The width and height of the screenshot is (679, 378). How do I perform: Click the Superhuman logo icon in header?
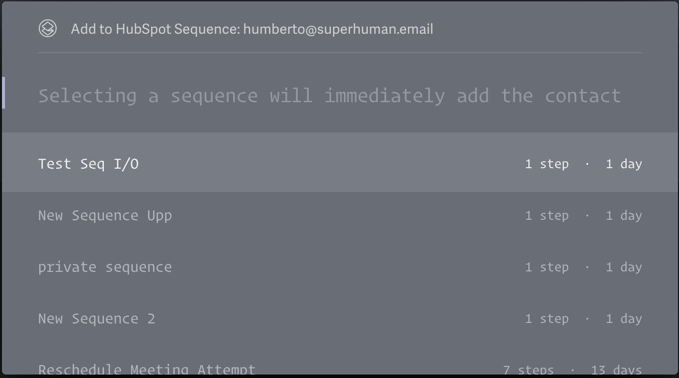48,28
